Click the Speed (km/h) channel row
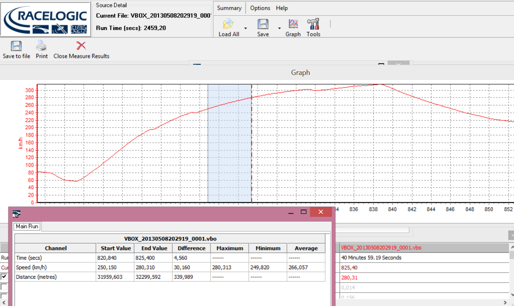Image resolution: width=514 pixels, height=306 pixels. [31, 267]
